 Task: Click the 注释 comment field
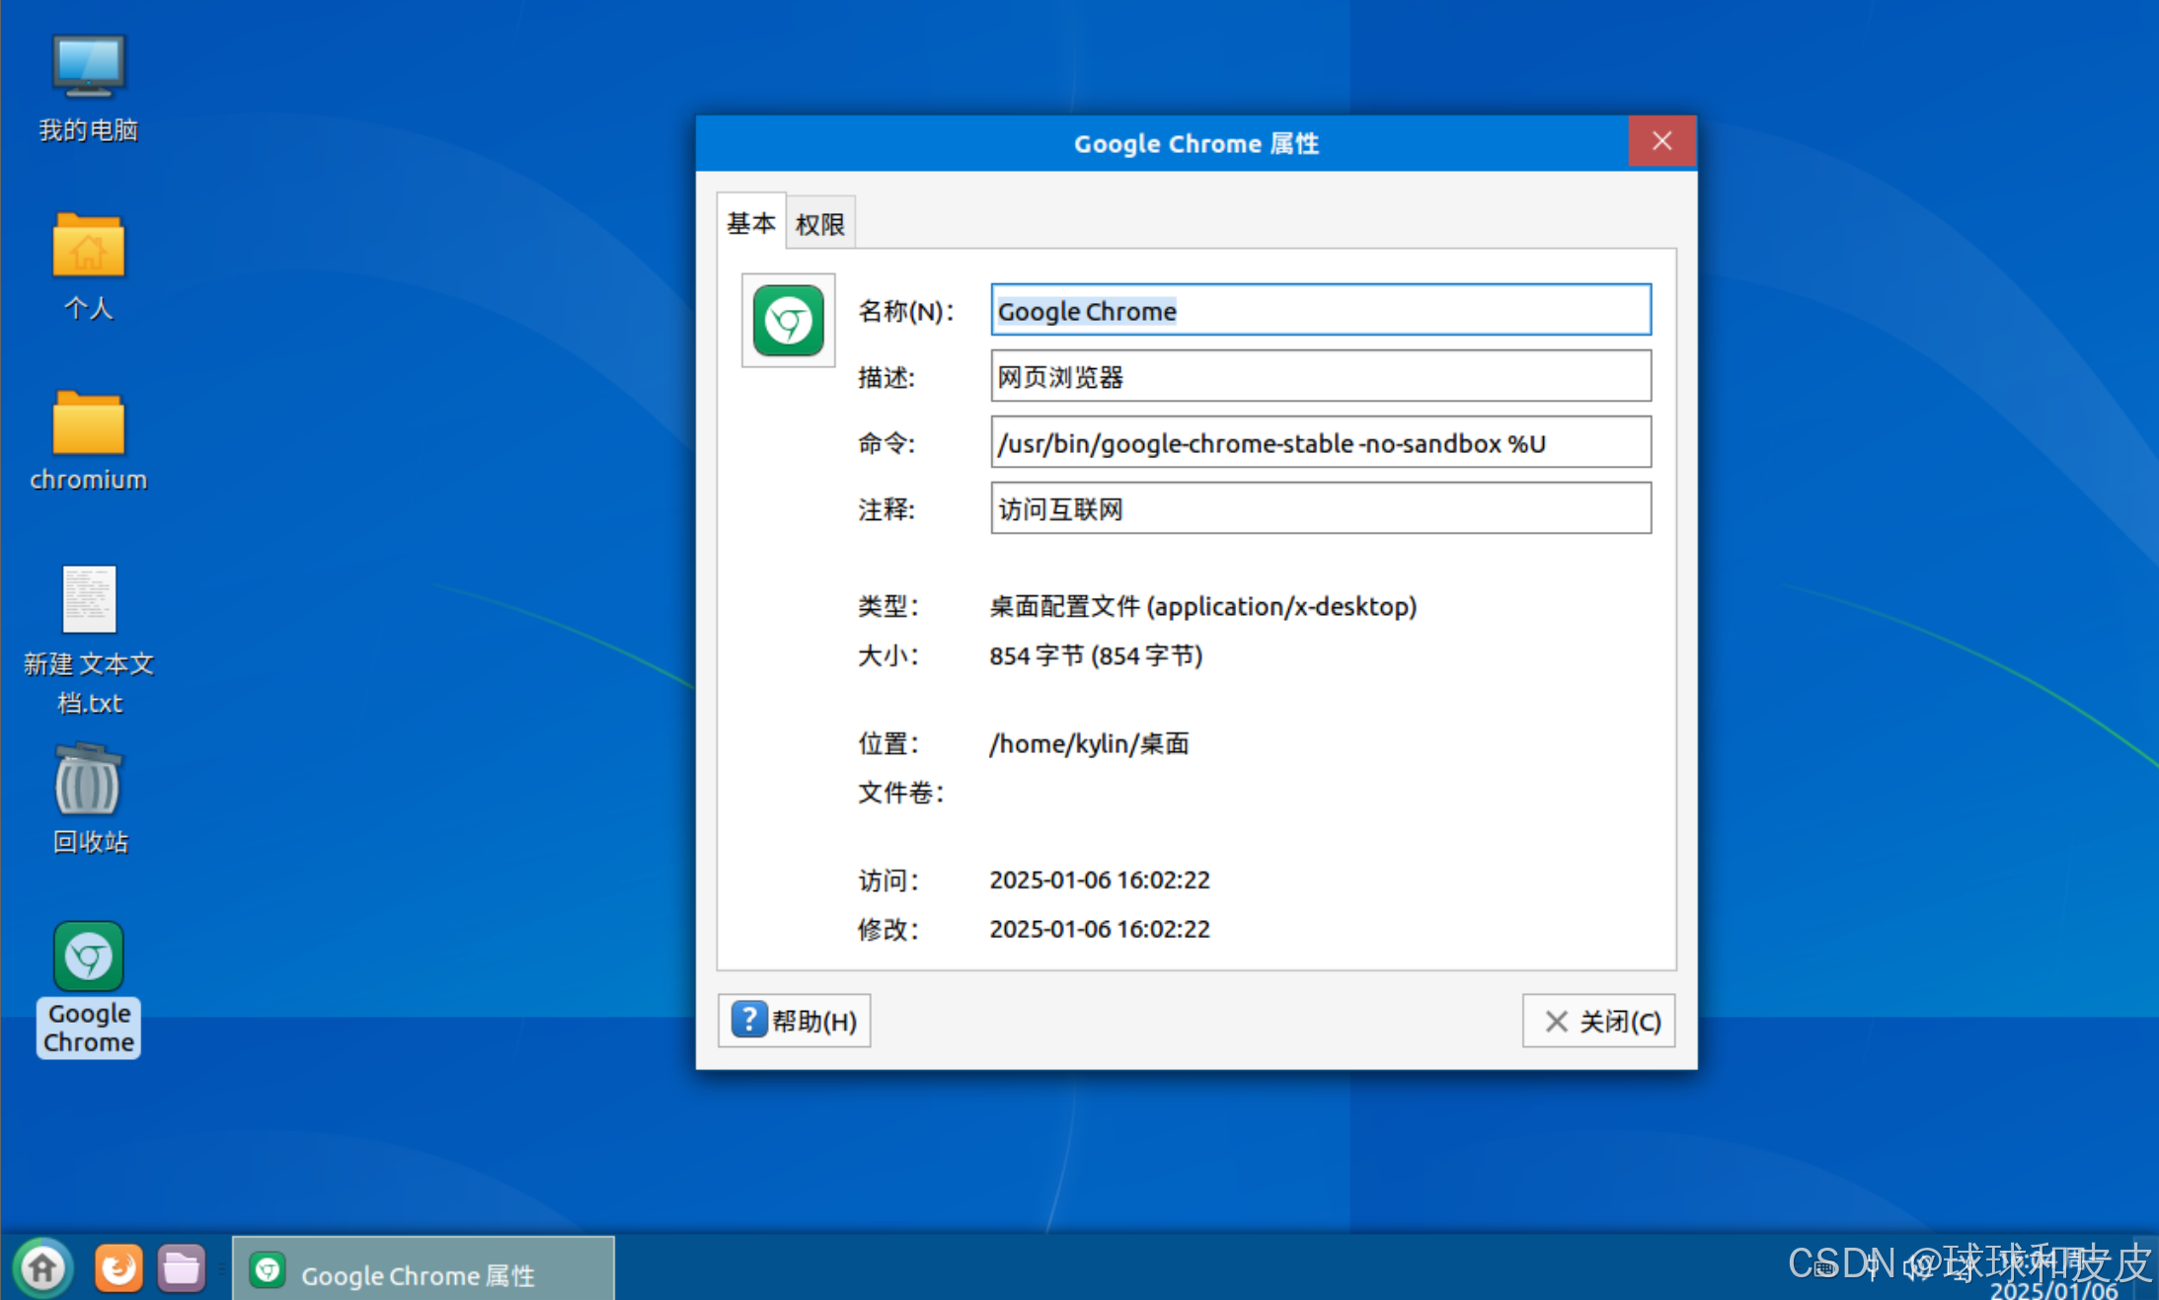point(1320,509)
